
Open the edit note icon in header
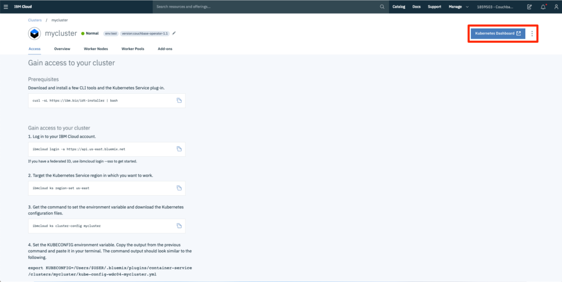(530, 7)
